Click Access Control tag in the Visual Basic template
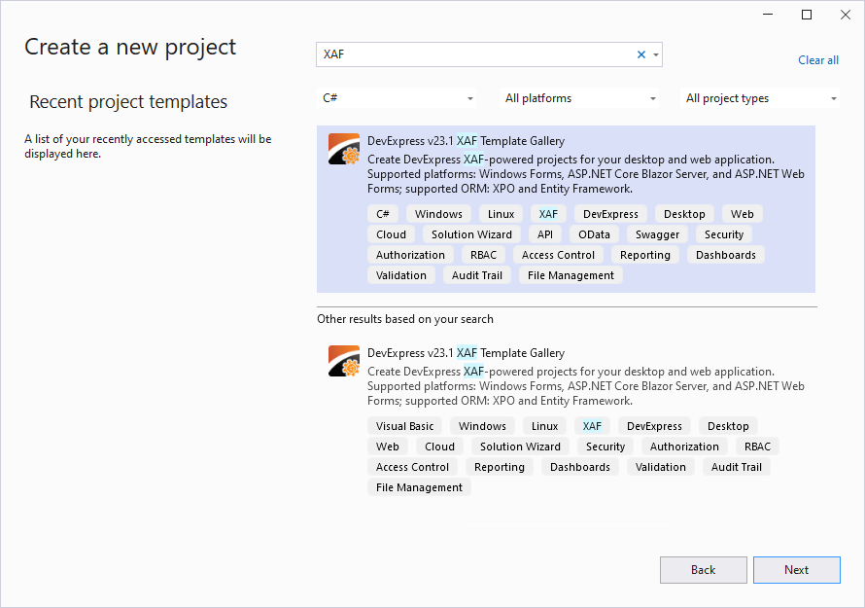Image resolution: width=865 pixels, height=608 pixels. point(412,467)
